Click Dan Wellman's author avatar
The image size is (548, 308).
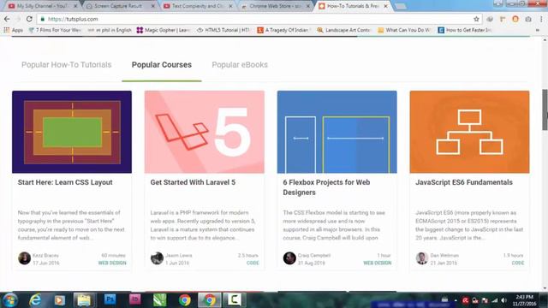[421, 258]
